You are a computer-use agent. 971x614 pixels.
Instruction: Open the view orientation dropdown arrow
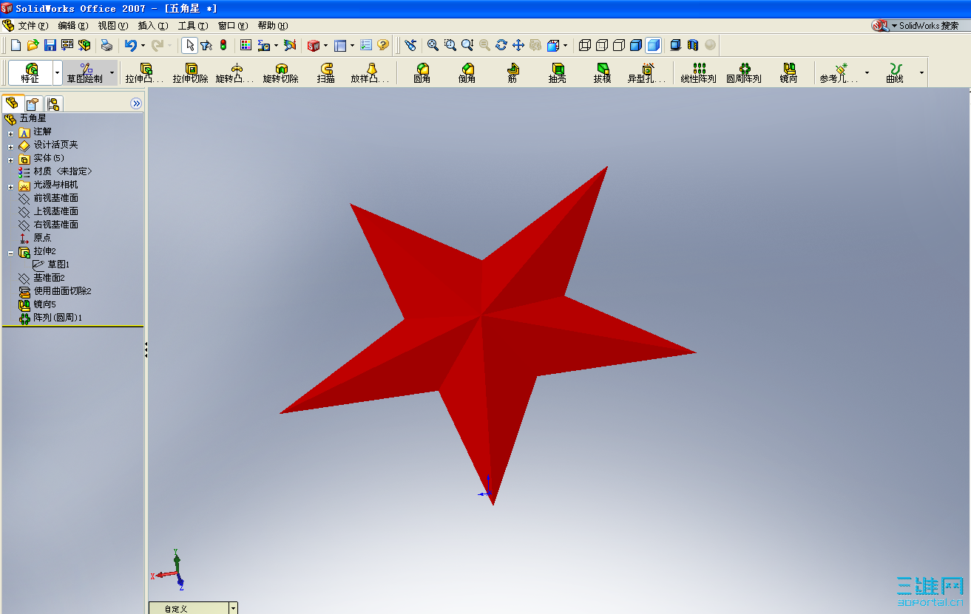pos(565,45)
